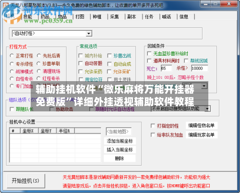The image size is (240, 193).
Task: Minimize the 天龙八部莫愁脚本 window
Action: point(206,4)
